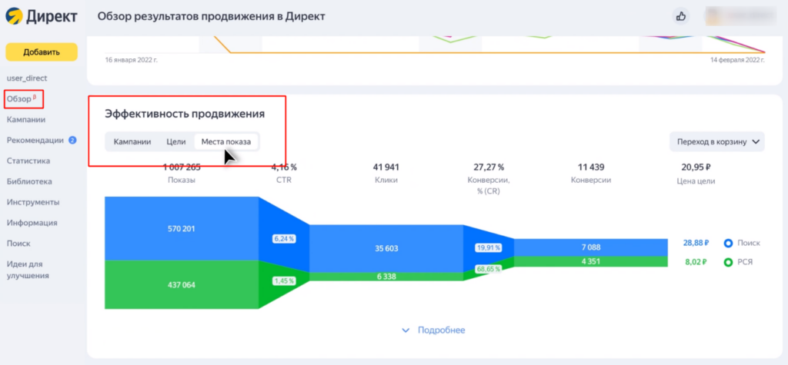Open Поиск in the sidebar menu
Screen dimensions: 788x365
coord(18,243)
